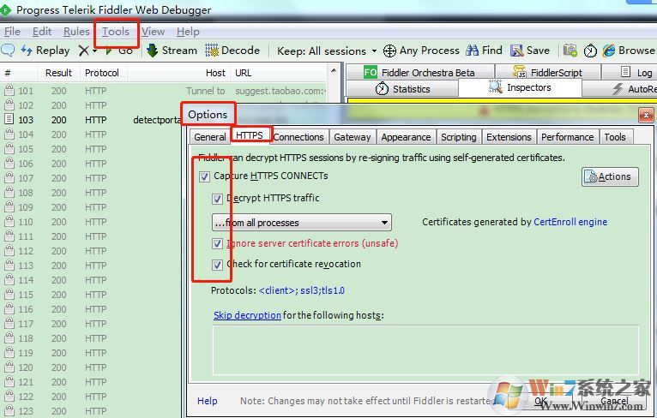Open the Remove sessions dropdown arrow

[x=94, y=51]
